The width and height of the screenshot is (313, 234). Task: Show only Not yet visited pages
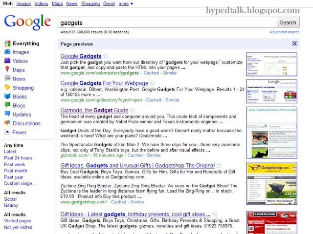(x=18, y=227)
